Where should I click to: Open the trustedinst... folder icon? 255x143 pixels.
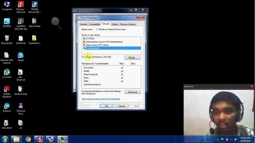[x=35, y=40]
